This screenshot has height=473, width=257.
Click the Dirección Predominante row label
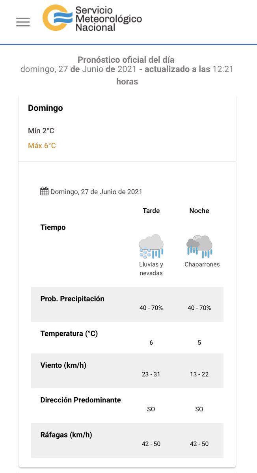tap(80, 400)
